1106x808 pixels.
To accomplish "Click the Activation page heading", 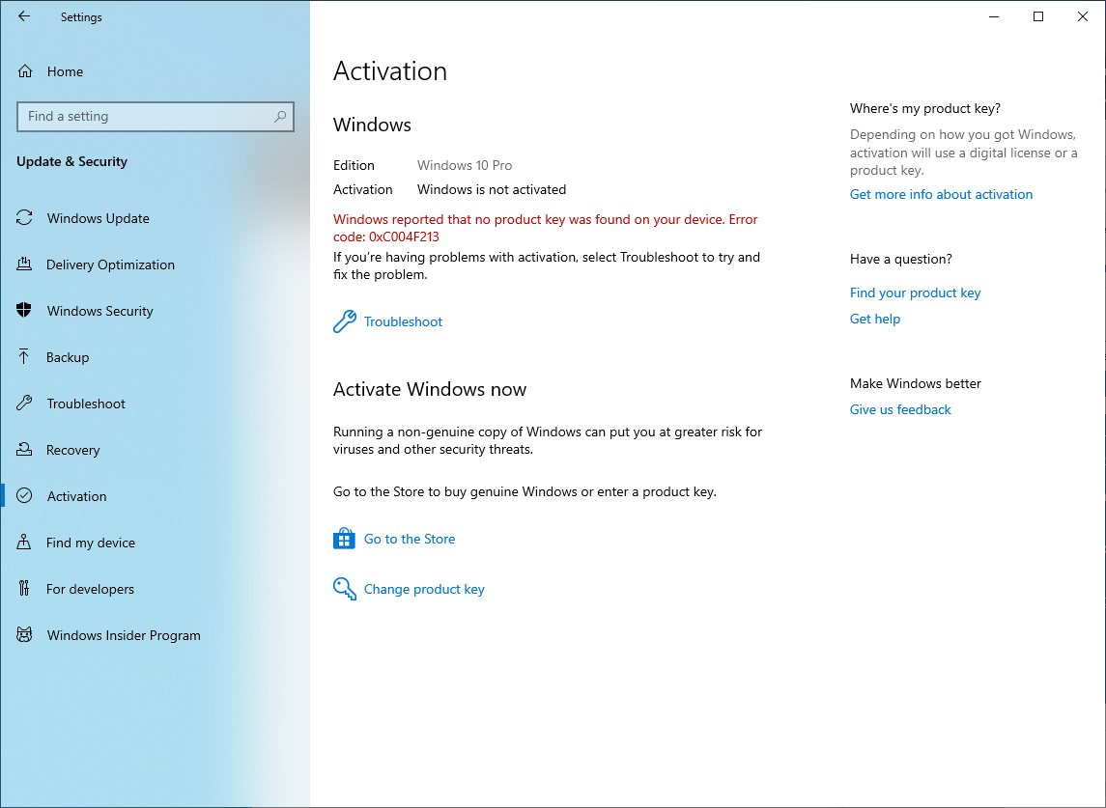I will 390,71.
